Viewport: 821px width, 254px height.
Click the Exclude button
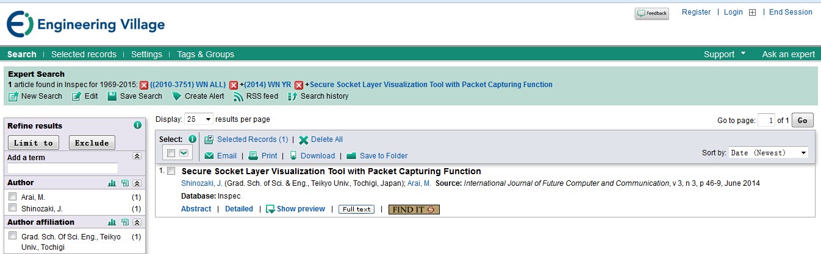click(92, 143)
